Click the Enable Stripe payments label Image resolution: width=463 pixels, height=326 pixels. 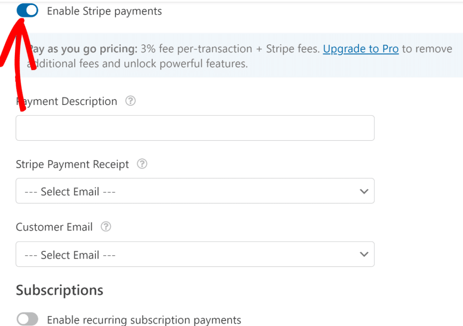pyautogui.click(x=104, y=11)
